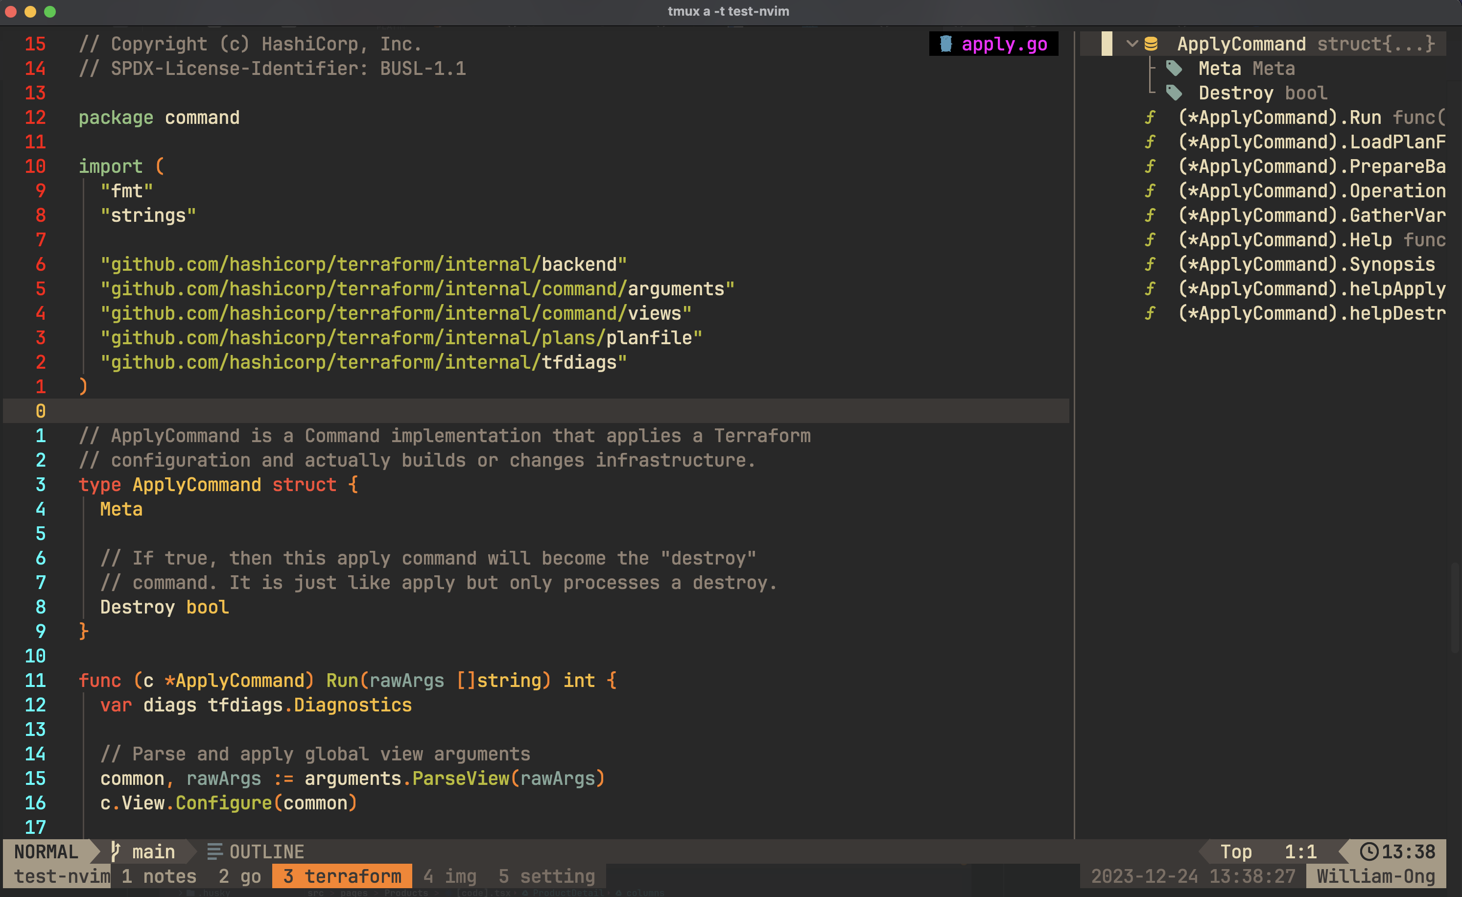The width and height of the screenshot is (1462, 897).
Task: Click function icon for (*ApplyCommand).PrepareBa
Action: pos(1151,166)
